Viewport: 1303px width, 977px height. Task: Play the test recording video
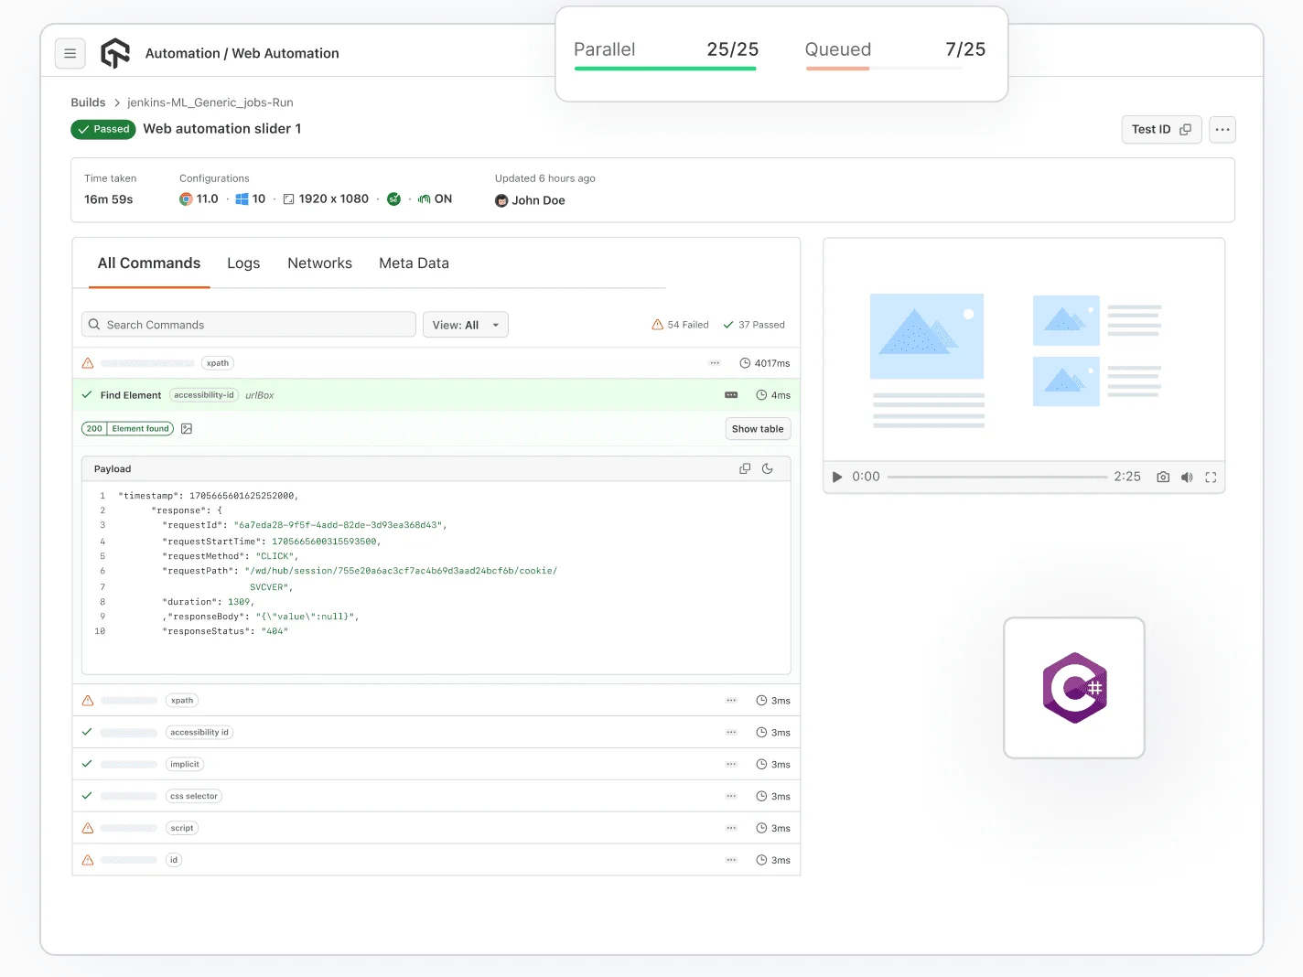pyautogui.click(x=836, y=478)
